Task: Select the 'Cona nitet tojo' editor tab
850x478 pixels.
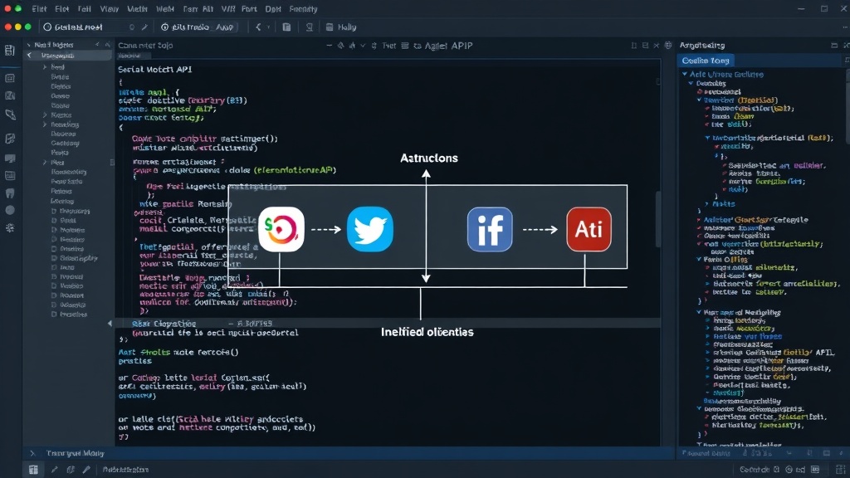Action: [x=145, y=46]
